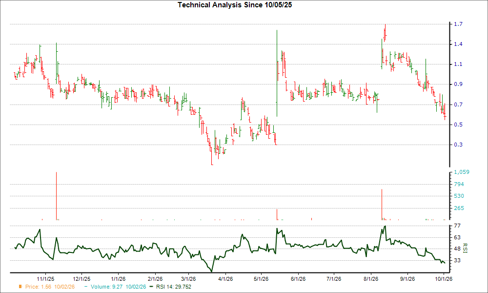The width and height of the screenshot is (488, 293).
Task: Click the vertical RSI axis title
Action: [x=465, y=249]
